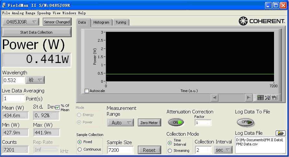The height and width of the screenshot is (157, 289).
Task: Click the 7200 time axis label
Action: [x=273, y=86]
